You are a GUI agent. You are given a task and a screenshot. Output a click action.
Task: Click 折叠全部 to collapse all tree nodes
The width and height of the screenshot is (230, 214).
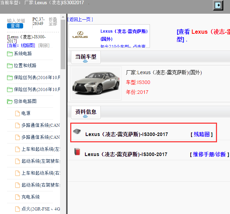point(53,21)
